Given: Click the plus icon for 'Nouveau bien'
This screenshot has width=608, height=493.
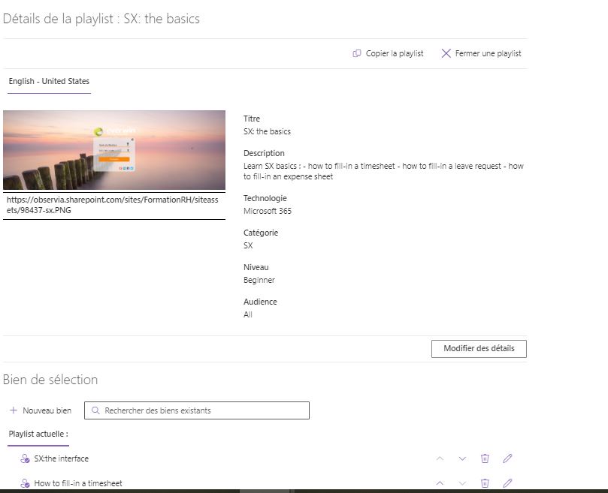Looking at the screenshot, I should click(x=14, y=410).
